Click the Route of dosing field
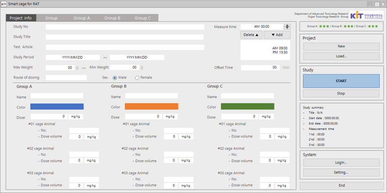The image size is (387, 193). [x=66, y=78]
